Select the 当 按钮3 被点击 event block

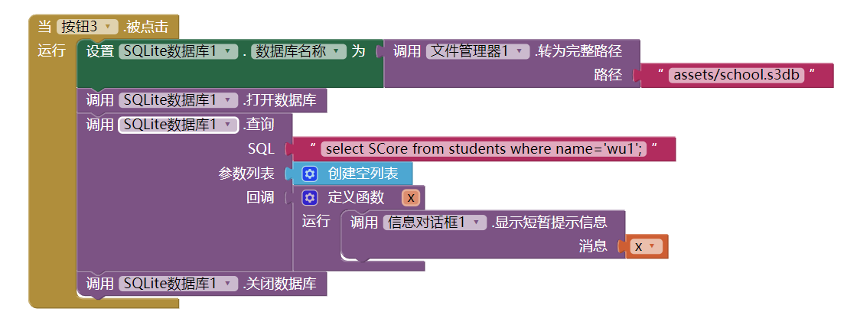click(103, 26)
